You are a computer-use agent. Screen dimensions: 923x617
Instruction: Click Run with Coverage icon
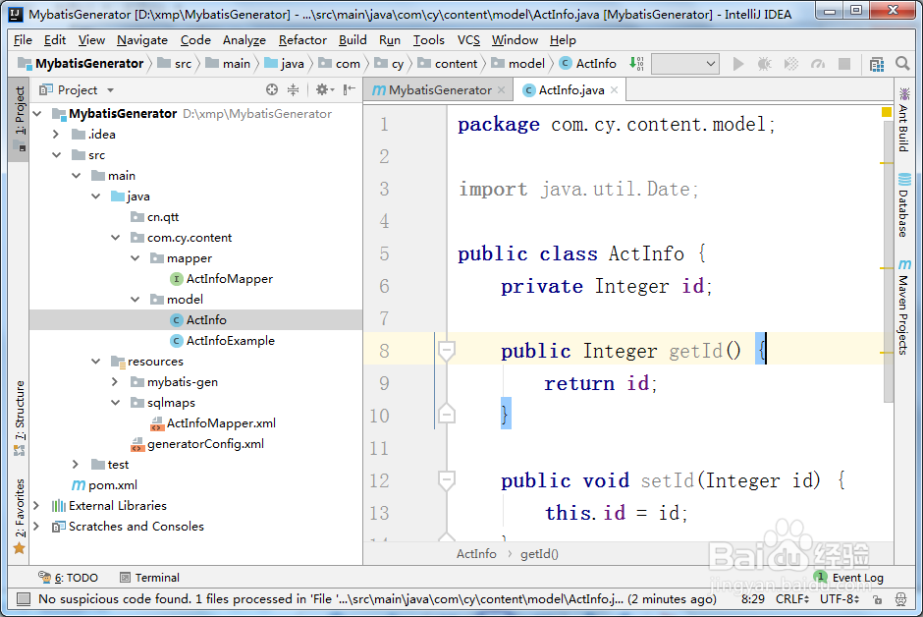tap(791, 64)
